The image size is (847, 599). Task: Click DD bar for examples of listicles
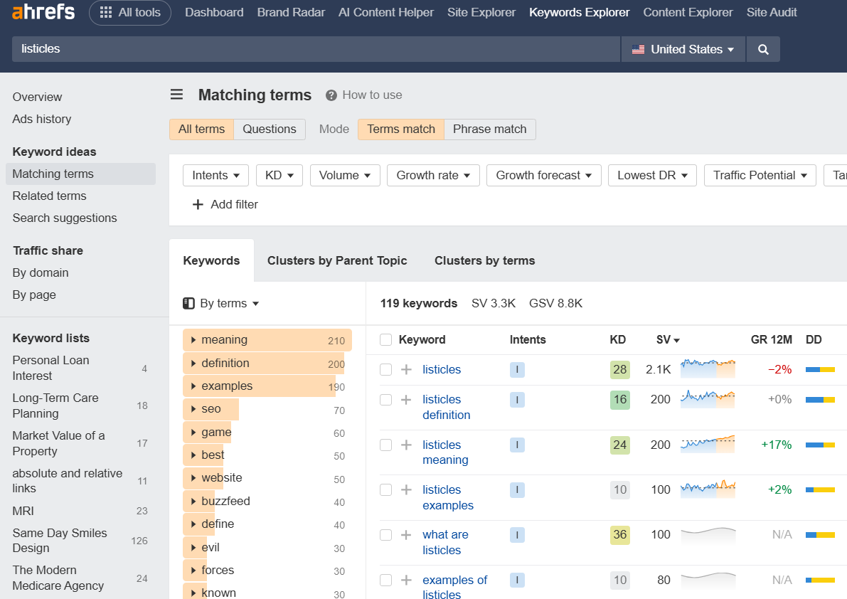[820, 580]
